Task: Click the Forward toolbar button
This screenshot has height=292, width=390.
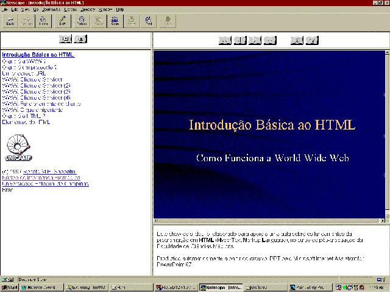Action: (x=27, y=21)
